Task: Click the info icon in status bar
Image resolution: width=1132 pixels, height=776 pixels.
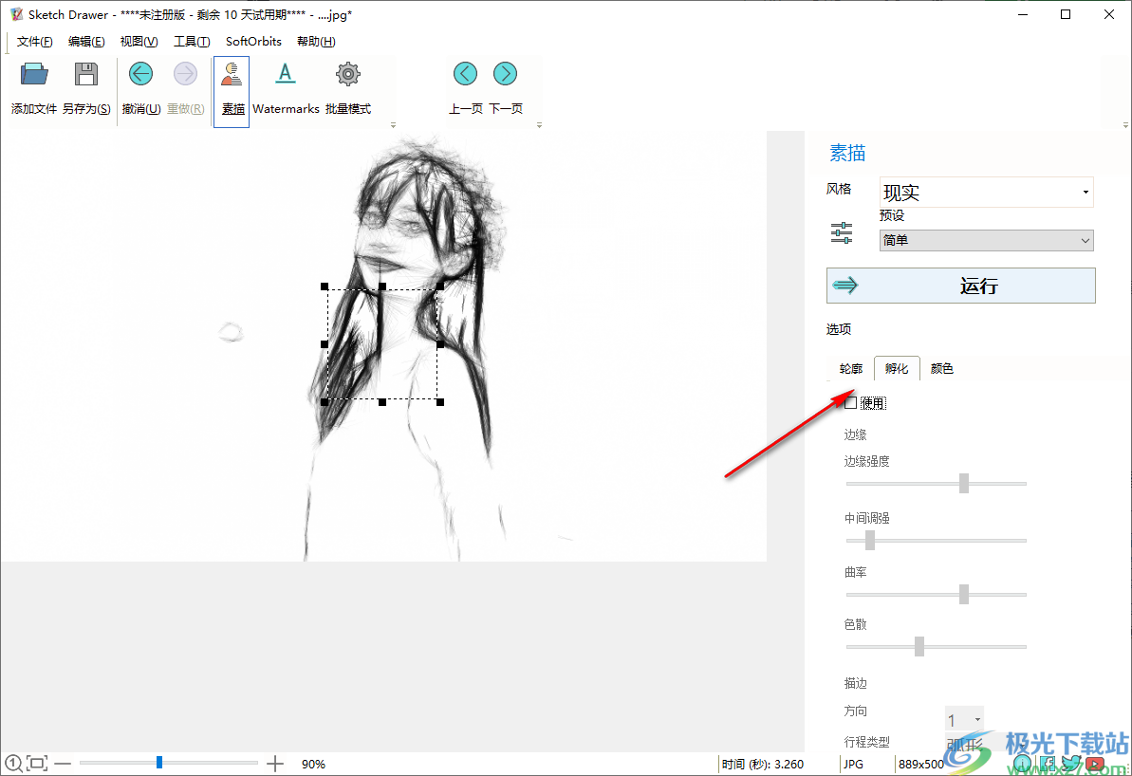Action: [x=1022, y=764]
